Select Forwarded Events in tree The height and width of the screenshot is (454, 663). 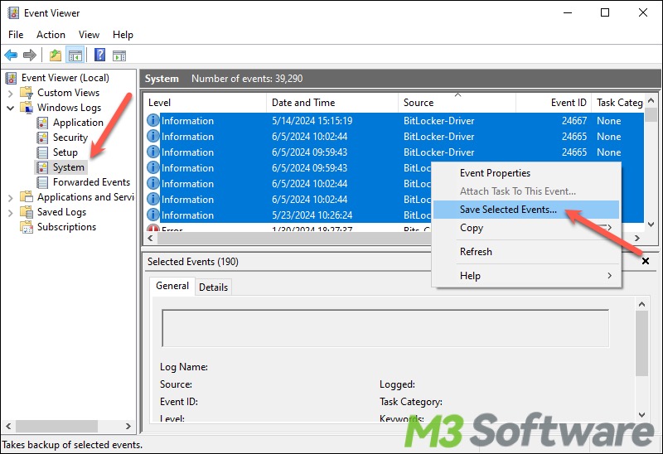(x=91, y=182)
